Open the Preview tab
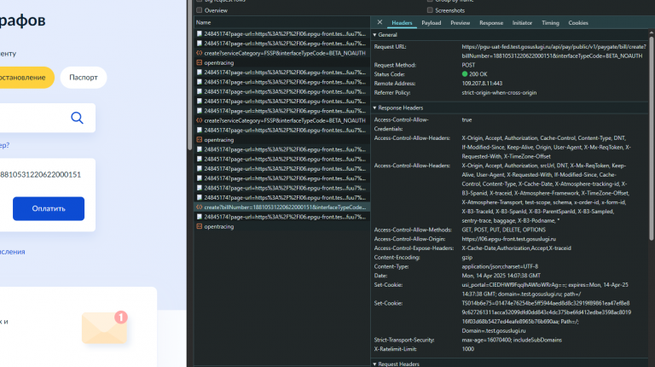655x367 pixels. tap(460, 23)
